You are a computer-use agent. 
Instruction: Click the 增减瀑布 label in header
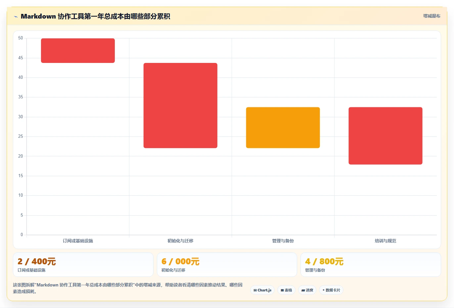click(431, 16)
